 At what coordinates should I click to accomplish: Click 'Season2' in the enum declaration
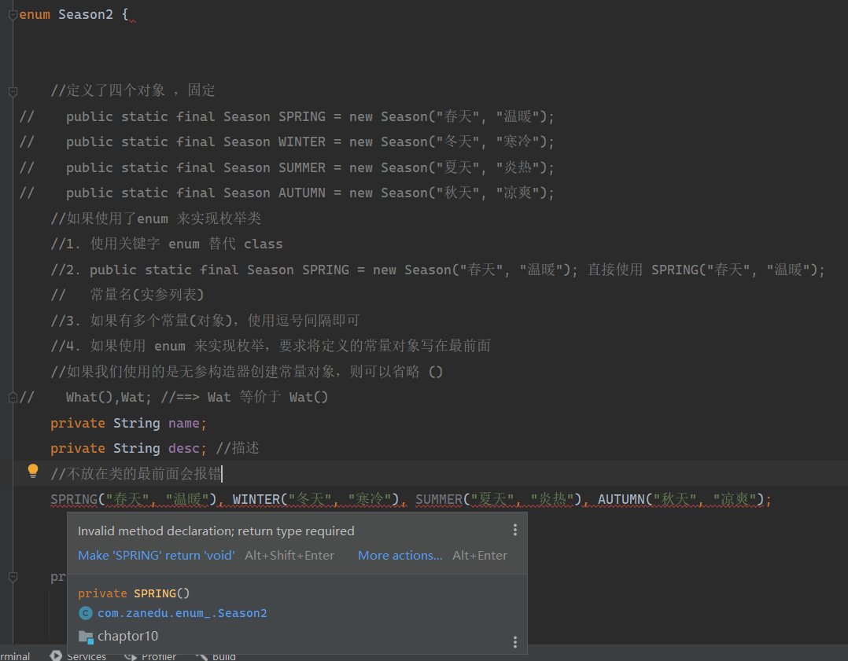pyautogui.click(x=86, y=15)
